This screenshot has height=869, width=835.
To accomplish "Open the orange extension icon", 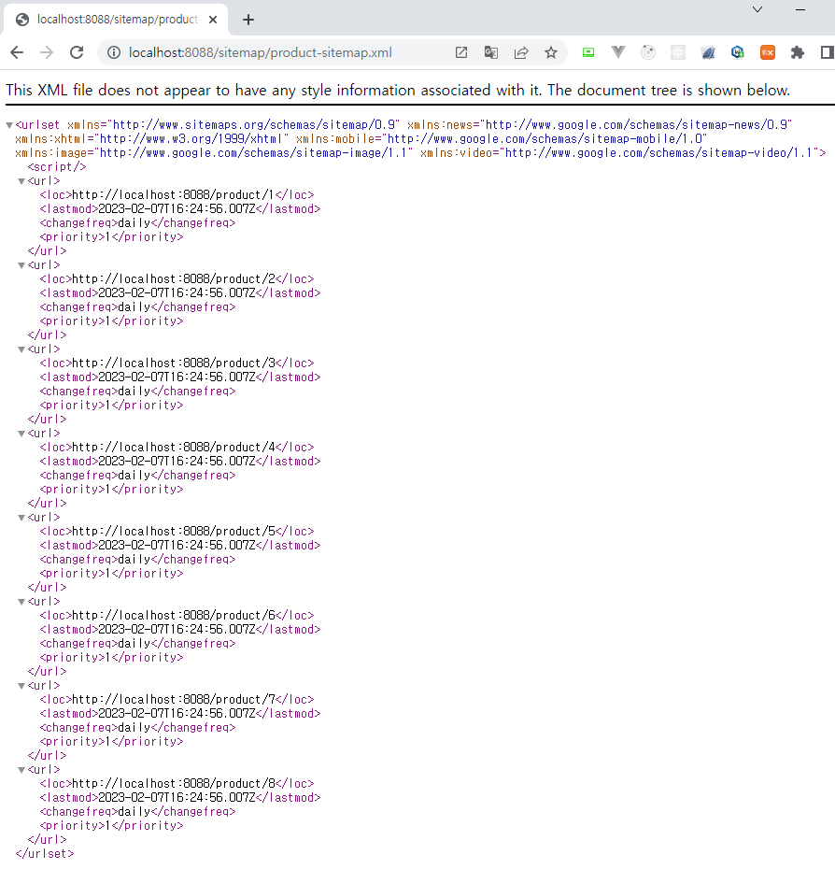I will coord(768,52).
